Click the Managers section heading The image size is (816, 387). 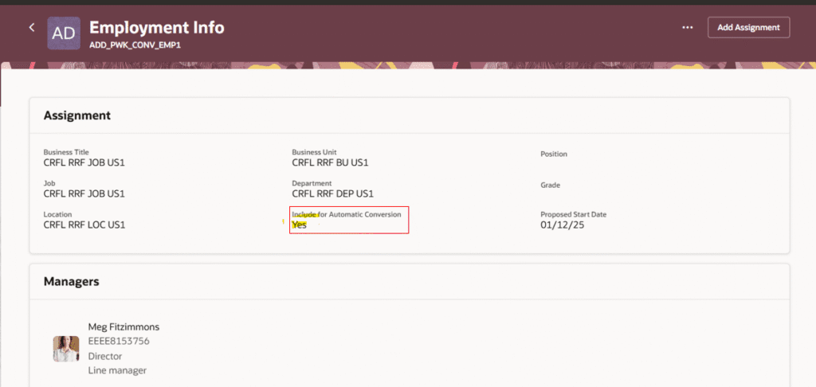71,282
